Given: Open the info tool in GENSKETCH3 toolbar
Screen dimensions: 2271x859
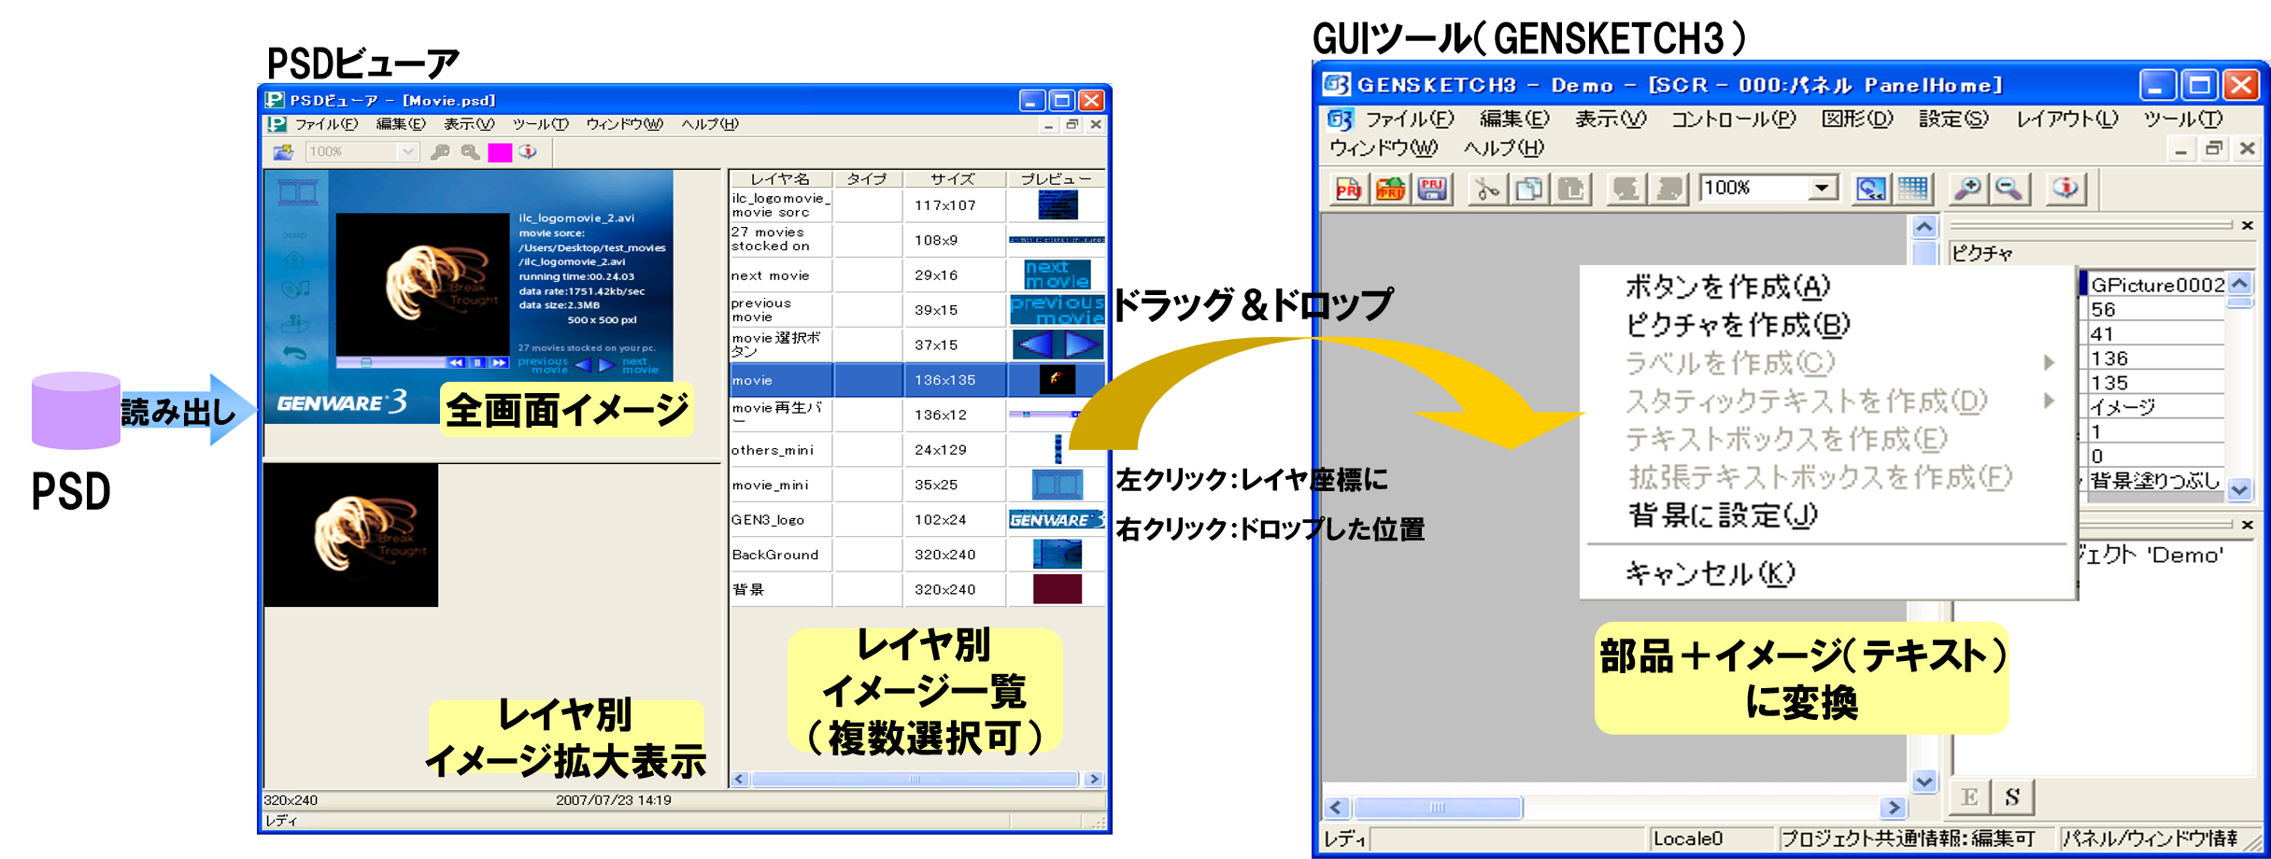Looking at the screenshot, I should (2067, 188).
